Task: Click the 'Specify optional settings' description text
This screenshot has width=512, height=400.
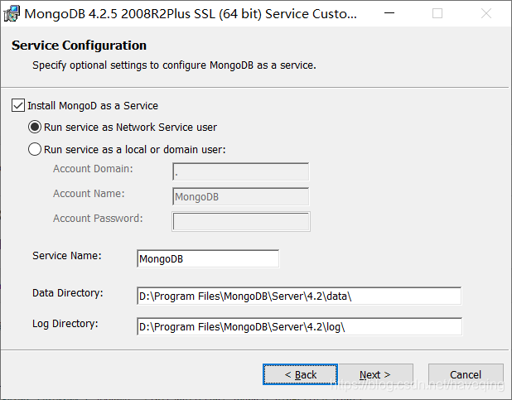Action: pos(174,65)
